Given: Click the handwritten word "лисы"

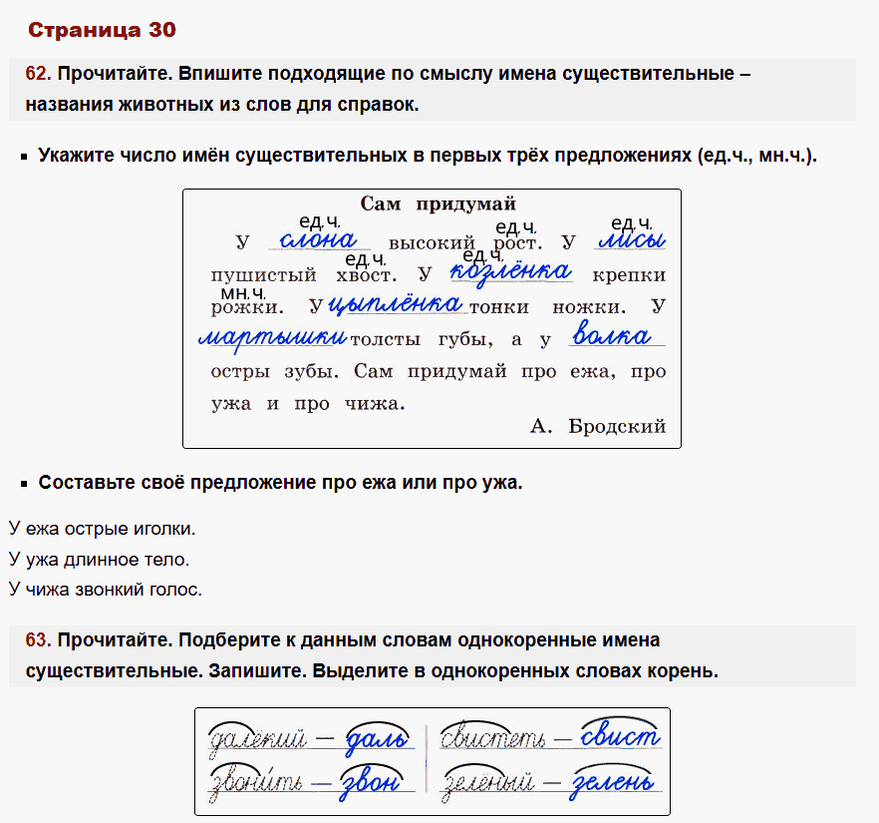Looking at the screenshot, I should coord(632,238).
